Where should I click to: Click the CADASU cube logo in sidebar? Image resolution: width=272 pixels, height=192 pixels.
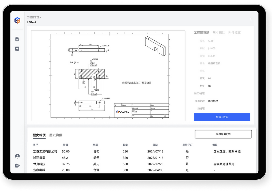17,20
